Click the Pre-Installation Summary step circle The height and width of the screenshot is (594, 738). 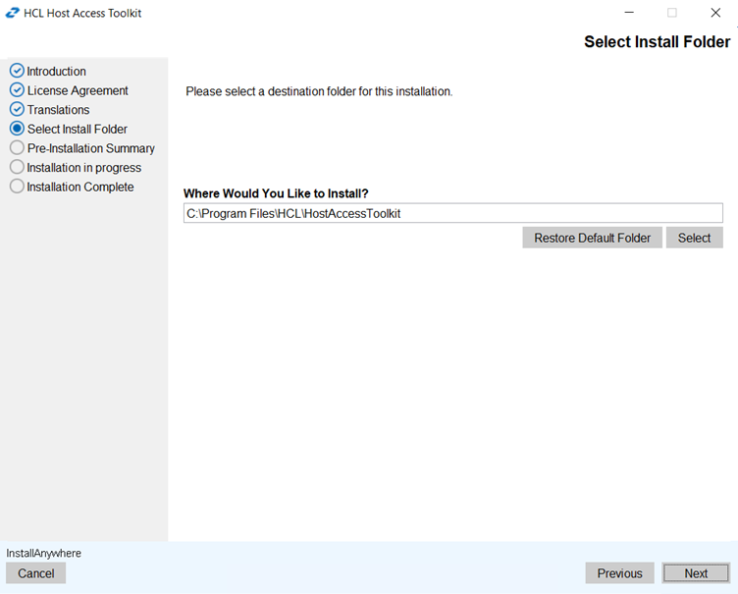(x=17, y=148)
